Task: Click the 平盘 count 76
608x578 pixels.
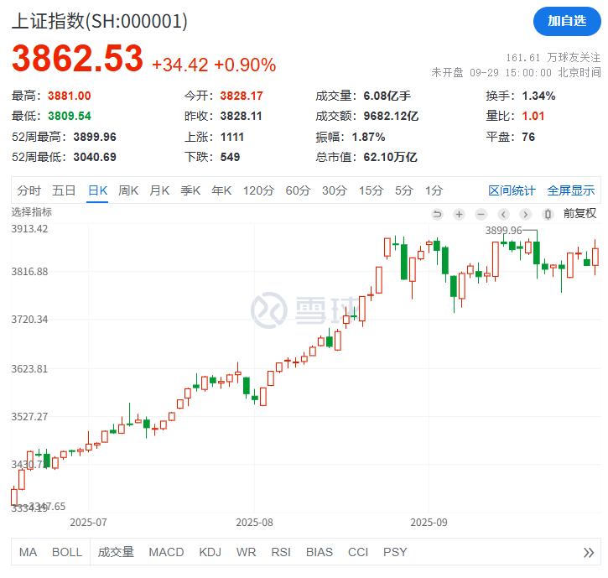Action: 528,137
